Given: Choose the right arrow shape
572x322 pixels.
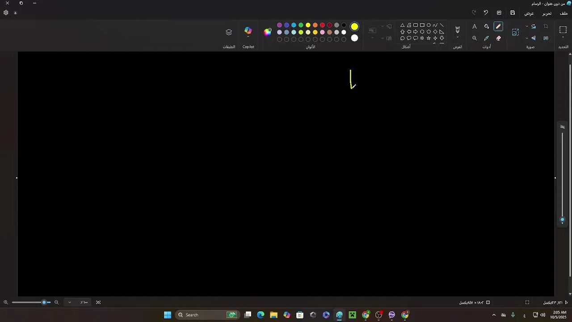Looking at the screenshot, I should tap(416, 32).
